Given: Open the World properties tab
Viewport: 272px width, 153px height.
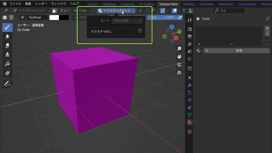Looking at the screenshot, I should tap(190, 59).
